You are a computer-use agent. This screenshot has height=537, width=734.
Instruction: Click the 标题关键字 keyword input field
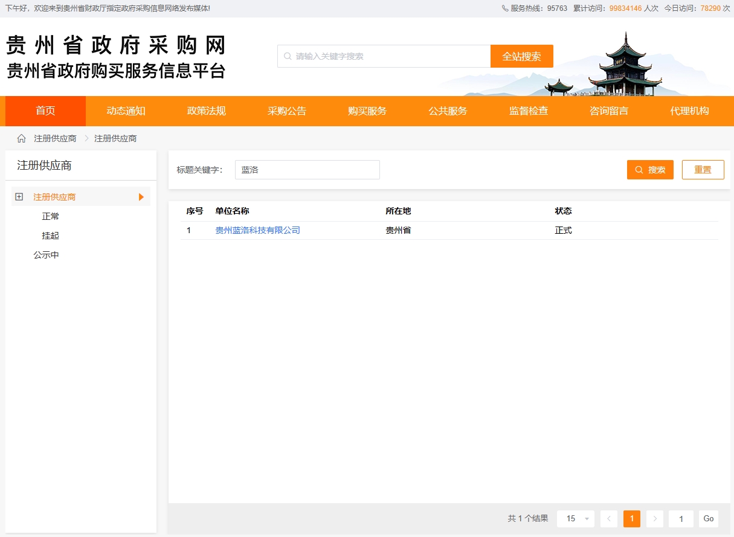click(x=307, y=170)
